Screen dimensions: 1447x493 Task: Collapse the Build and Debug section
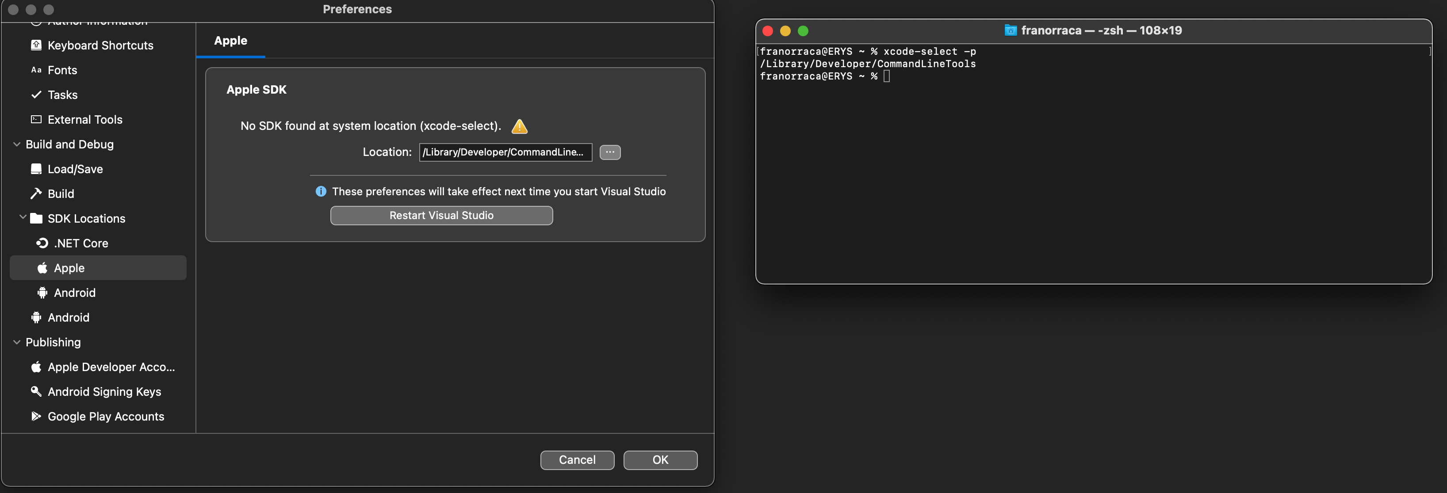pos(17,144)
